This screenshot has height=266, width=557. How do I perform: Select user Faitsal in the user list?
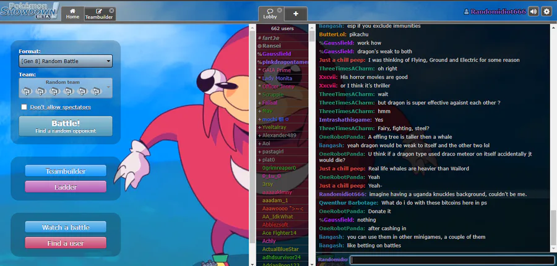coord(282,102)
